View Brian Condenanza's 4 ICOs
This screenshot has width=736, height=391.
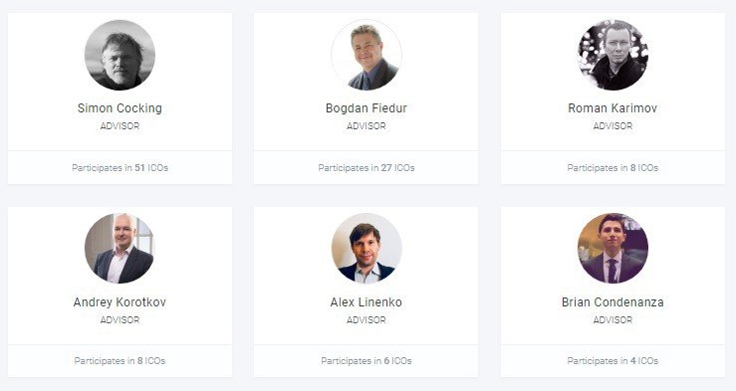click(613, 361)
